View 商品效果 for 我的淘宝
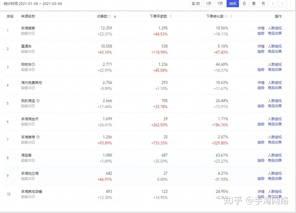Screen dimensions: 296x213 point(275,106)
